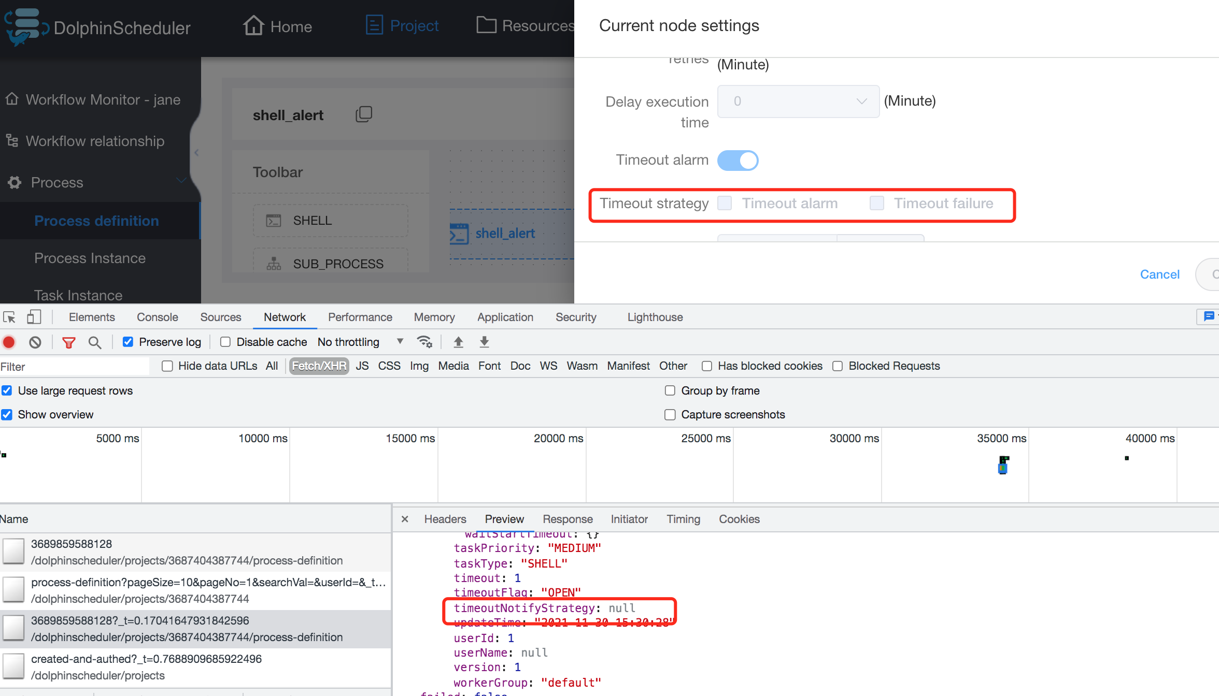Open the Resources navigation item

click(x=525, y=25)
